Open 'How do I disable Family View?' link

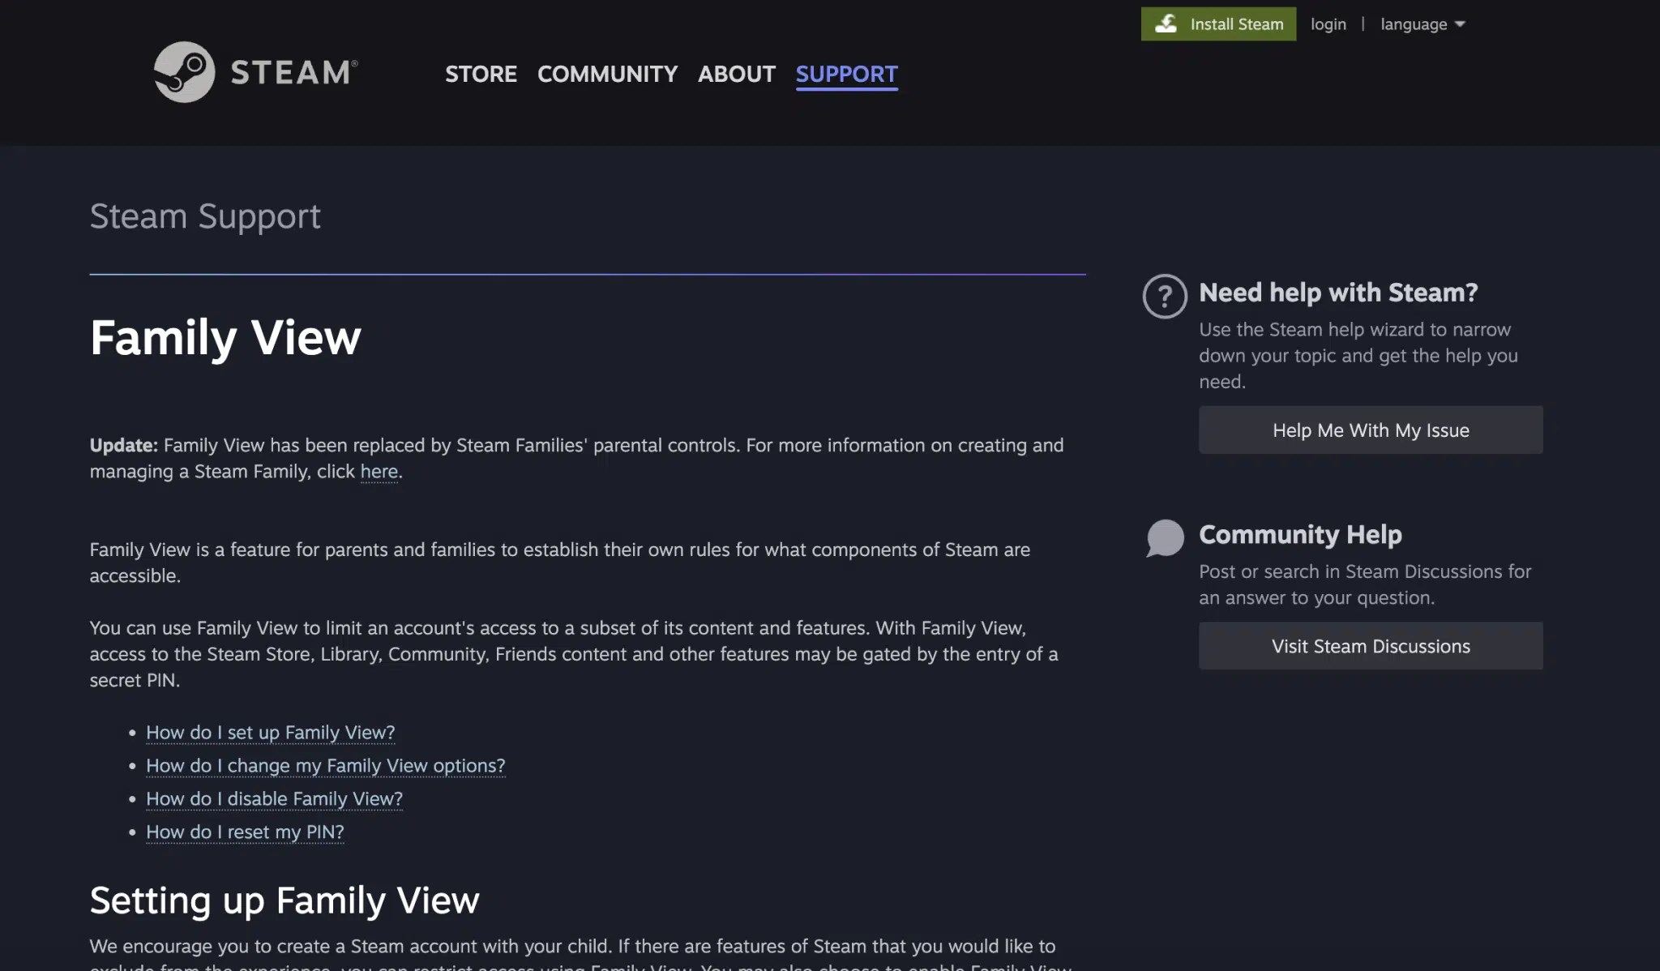pyautogui.click(x=274, y=798)
